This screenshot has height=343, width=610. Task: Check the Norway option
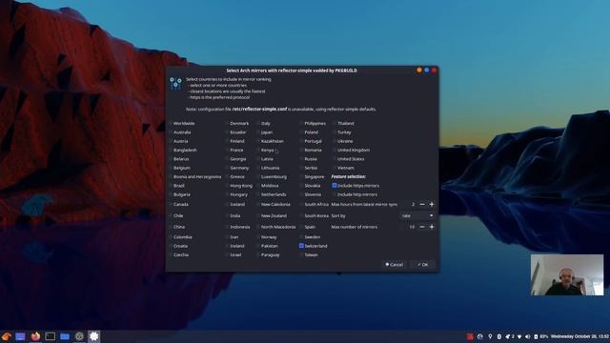click(x=258, y=237)
